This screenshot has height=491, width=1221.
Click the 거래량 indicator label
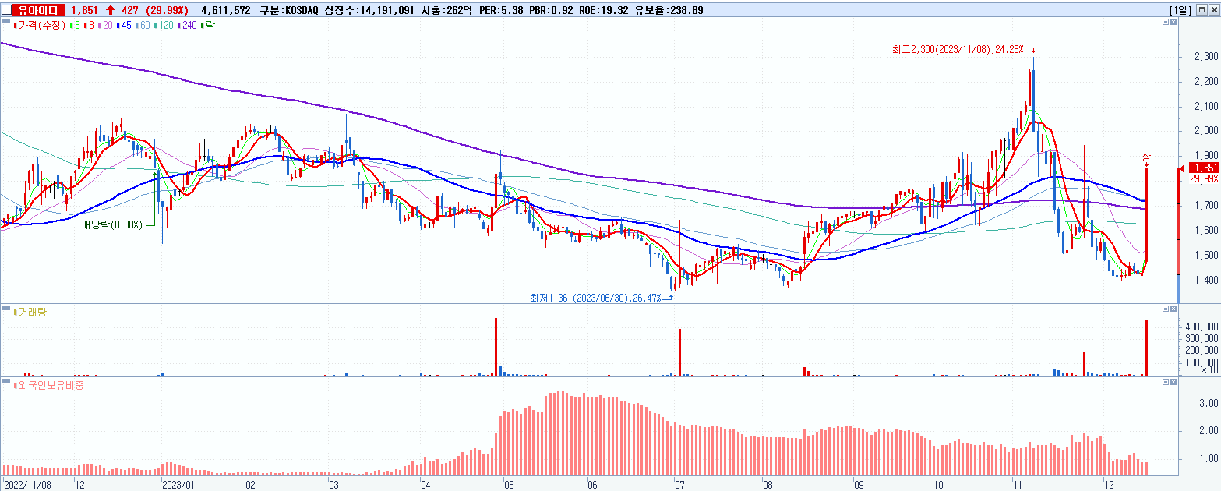pyautogui.click(x=32, y=312)
